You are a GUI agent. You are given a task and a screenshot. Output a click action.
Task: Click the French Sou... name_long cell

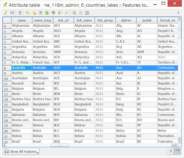(43, 62)
